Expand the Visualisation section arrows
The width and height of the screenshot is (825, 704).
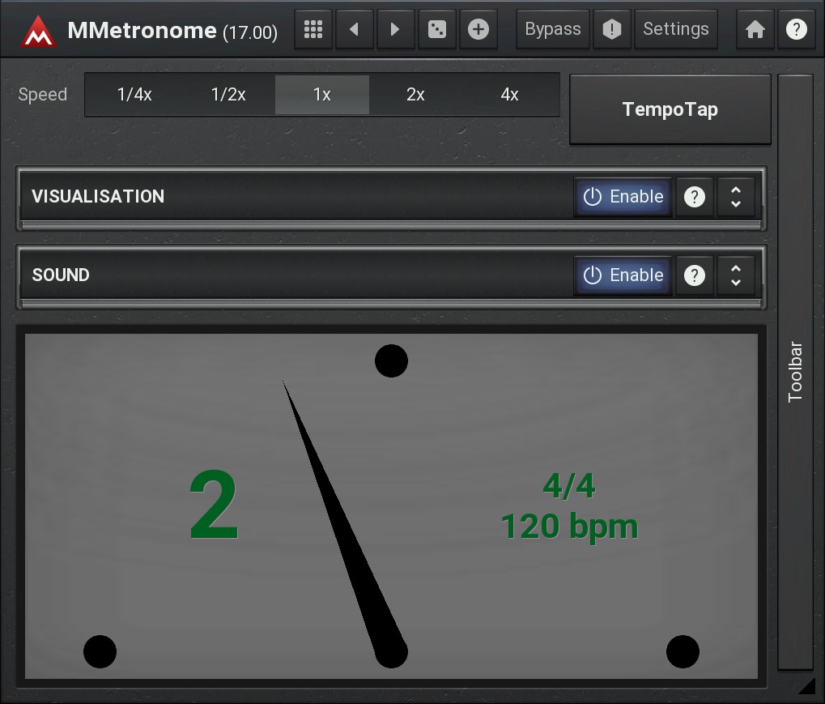(735, 197)
